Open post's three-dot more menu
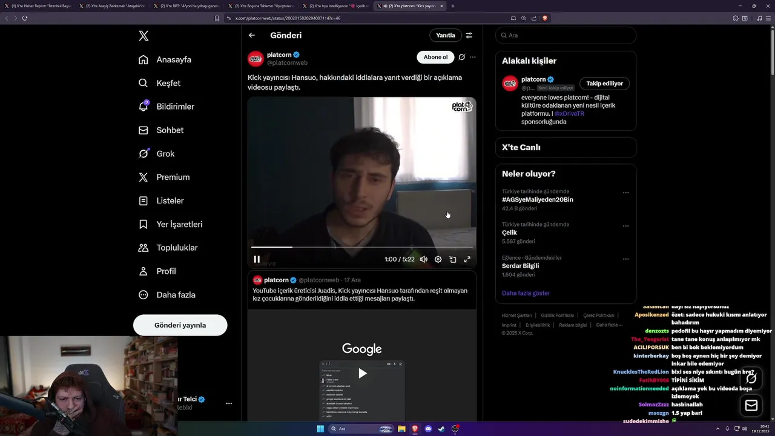 click(x=473, y=57)
